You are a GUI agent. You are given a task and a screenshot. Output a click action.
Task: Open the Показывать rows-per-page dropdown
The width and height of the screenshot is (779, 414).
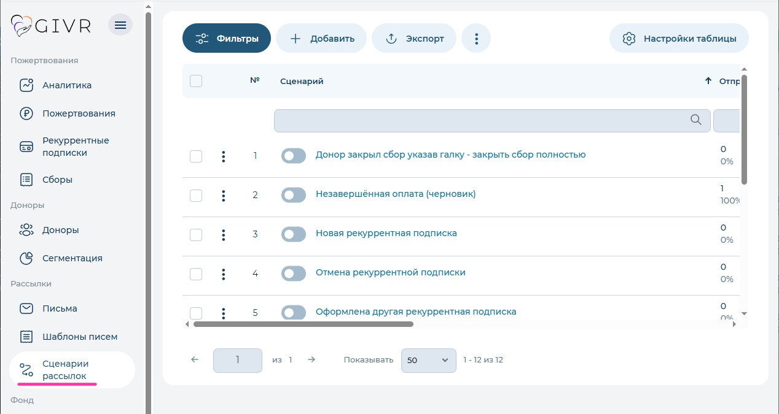[428, 360]
